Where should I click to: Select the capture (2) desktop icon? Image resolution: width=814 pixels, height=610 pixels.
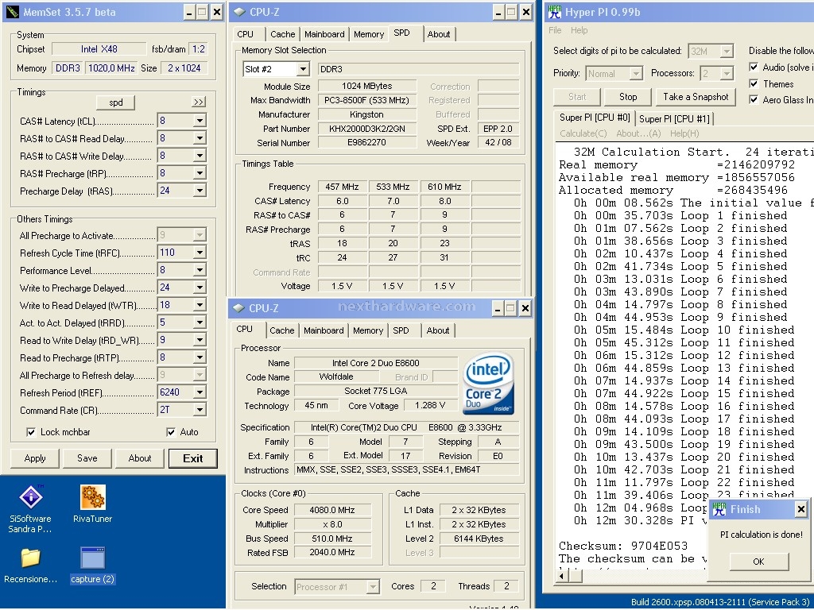[x=92, y=566]
